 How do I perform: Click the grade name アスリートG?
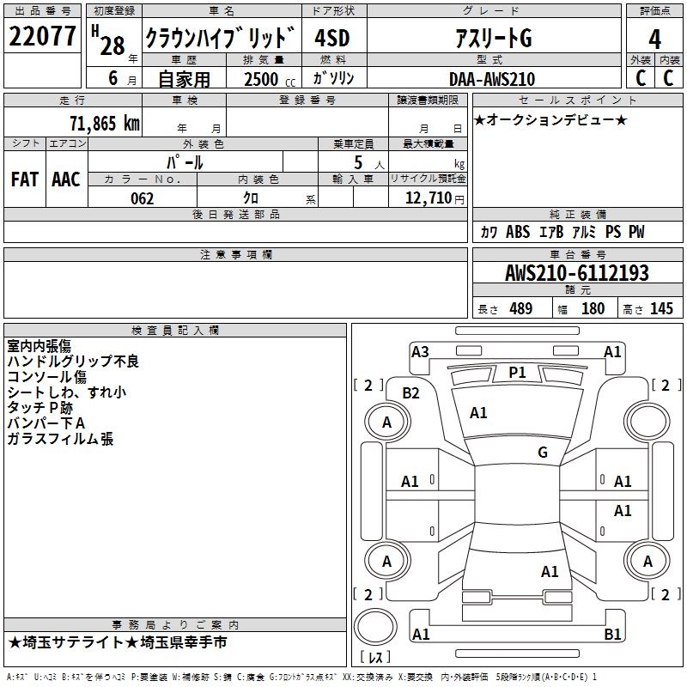492,38
